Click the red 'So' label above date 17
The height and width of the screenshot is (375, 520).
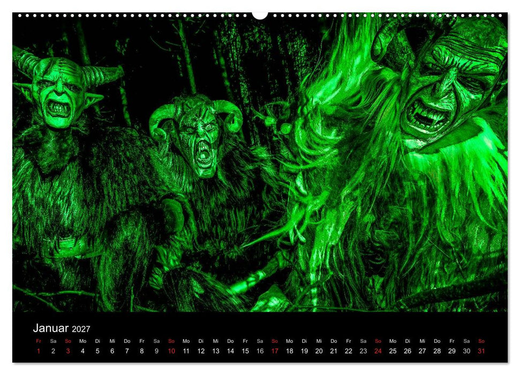point(275,341)
